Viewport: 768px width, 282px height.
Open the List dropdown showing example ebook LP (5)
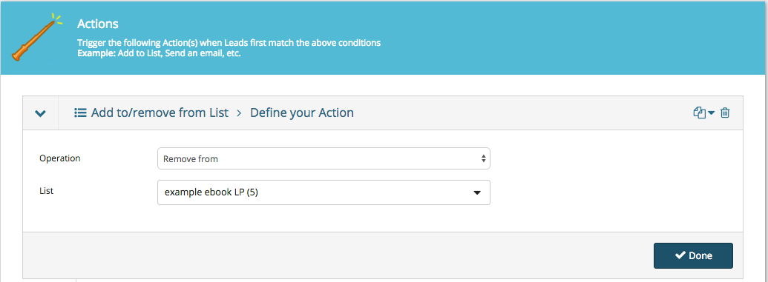point(324,192)
